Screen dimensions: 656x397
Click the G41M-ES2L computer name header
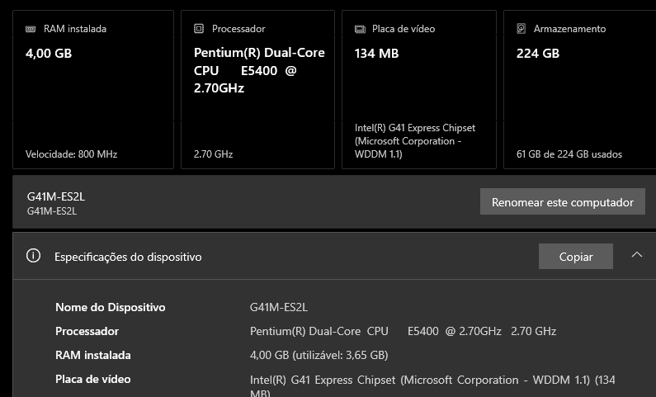tap(56, 196)
